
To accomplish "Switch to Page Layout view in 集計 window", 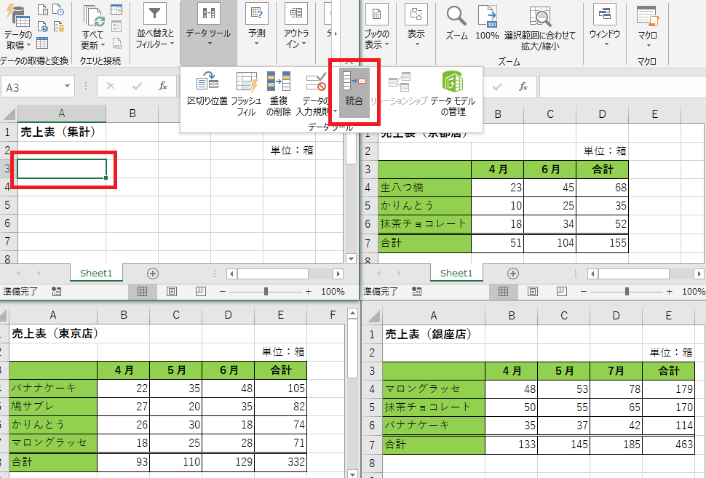I will (172, 292).
